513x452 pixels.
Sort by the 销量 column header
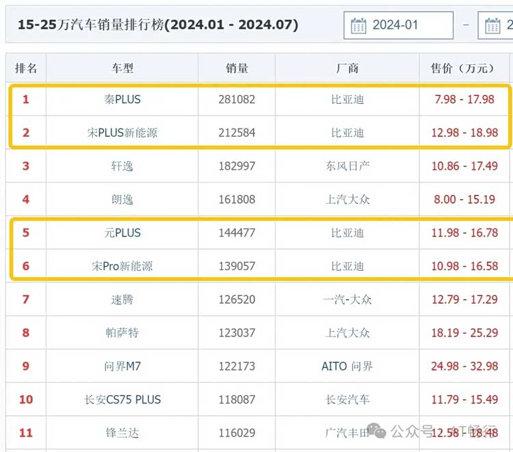pyautogui.click(x=237, y=68)
